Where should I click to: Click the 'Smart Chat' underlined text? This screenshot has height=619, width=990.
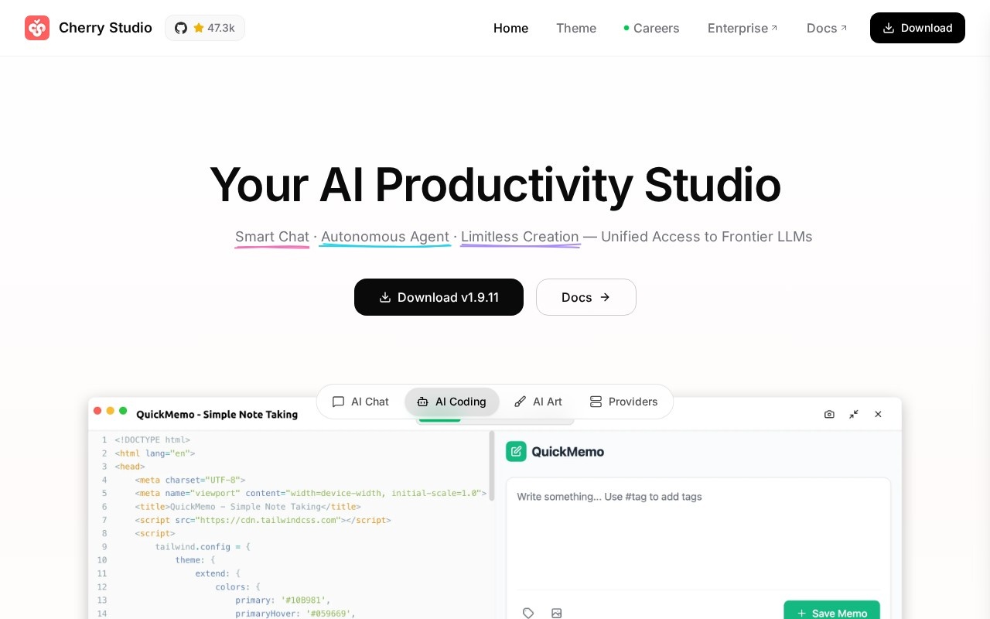coord(272,237)
